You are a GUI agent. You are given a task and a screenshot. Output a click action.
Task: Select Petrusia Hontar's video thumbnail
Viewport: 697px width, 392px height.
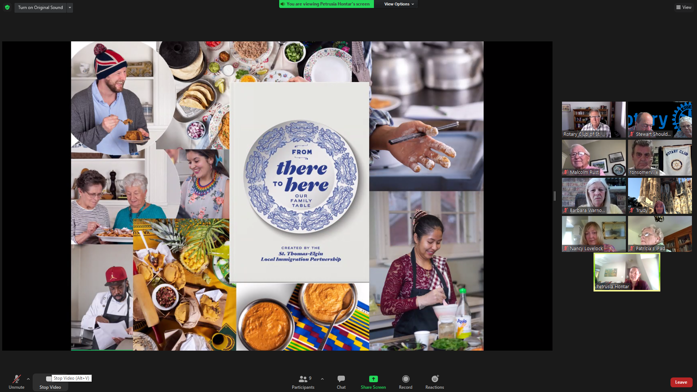tap(627, 272)
